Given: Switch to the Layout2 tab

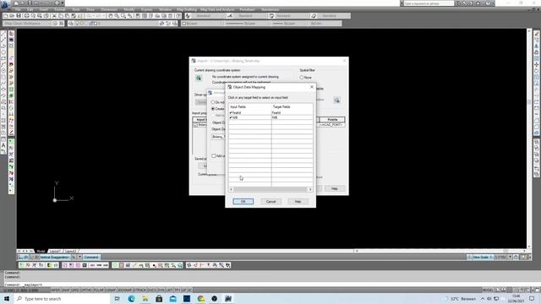Looking at the screenshot, I should (x=71, y=252).
